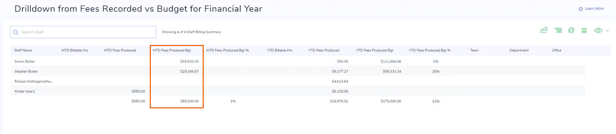Open the Learn More link
This screenshot has width=616, height=134.
(594, 8)
